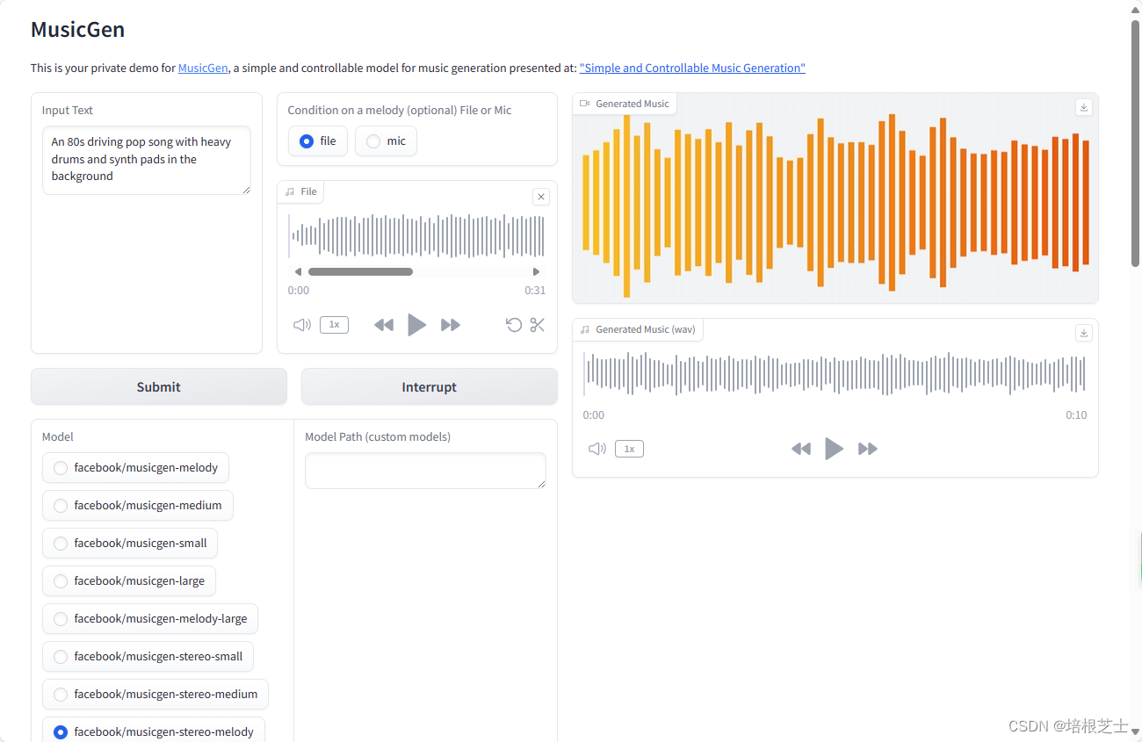Click the music note icon beside File label
This screenshot has height=742, width=1142.
tap(290, 191)
